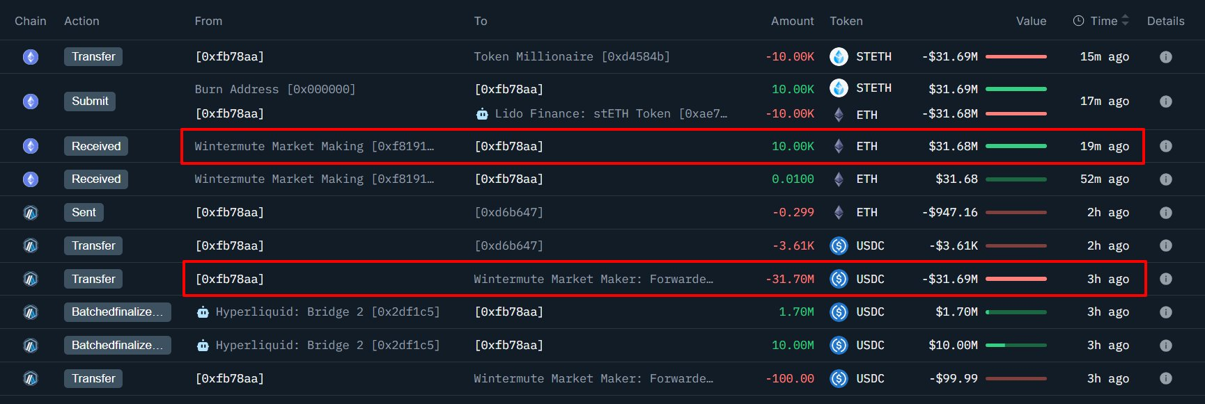Viewport: 1205px width, 404px height.
Task: Open details icon for the Submit row
Action: pyautogui.click(x=1165, y=102)
